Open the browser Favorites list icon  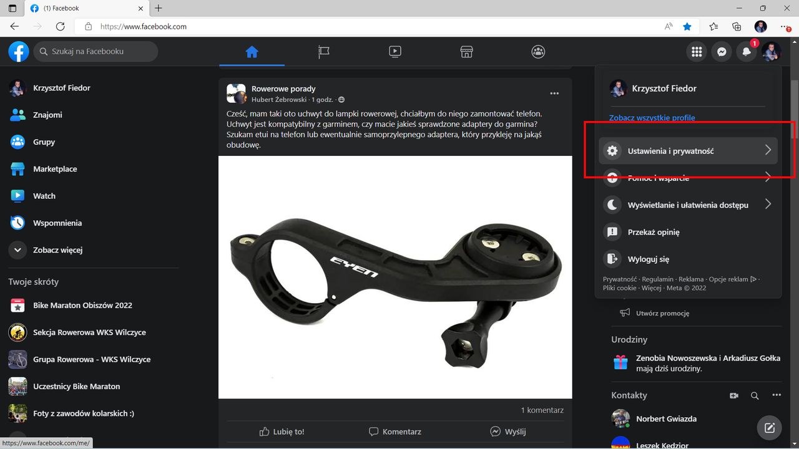click(x=714, y=27)
